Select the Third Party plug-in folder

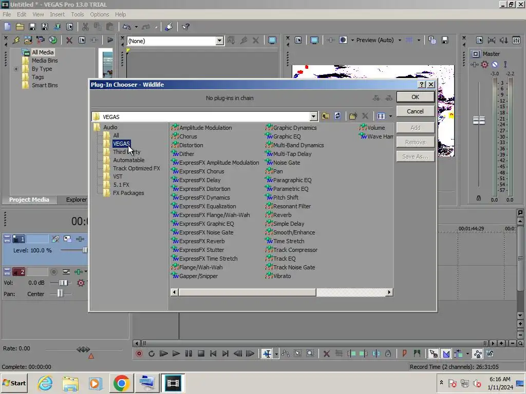[x=126, y=152]
